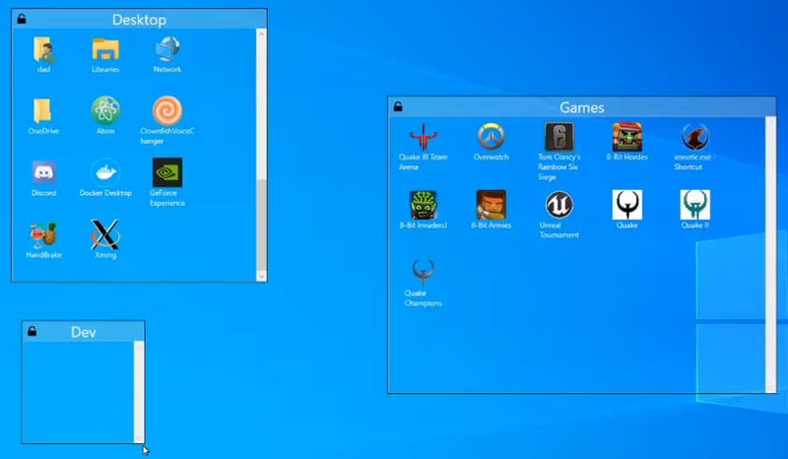Image resolution: width=788 pixels, height=459 pixels.
Task: Launch the HandBrake icon
Action: point(43,234)
